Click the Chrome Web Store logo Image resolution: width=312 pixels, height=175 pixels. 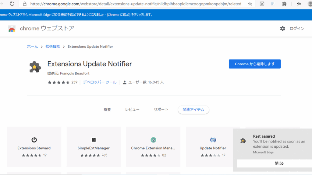12,29
